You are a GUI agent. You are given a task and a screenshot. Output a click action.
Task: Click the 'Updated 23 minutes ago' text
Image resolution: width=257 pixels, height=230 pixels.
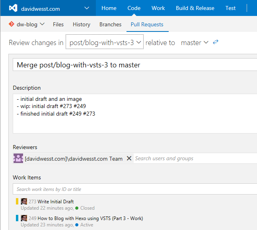point(47,225)
